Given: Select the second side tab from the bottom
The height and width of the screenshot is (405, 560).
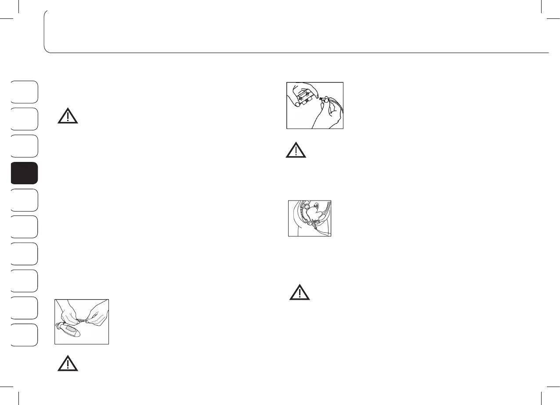Looking at the screenshot, I should pyautogui.click(x=24, y=308).
